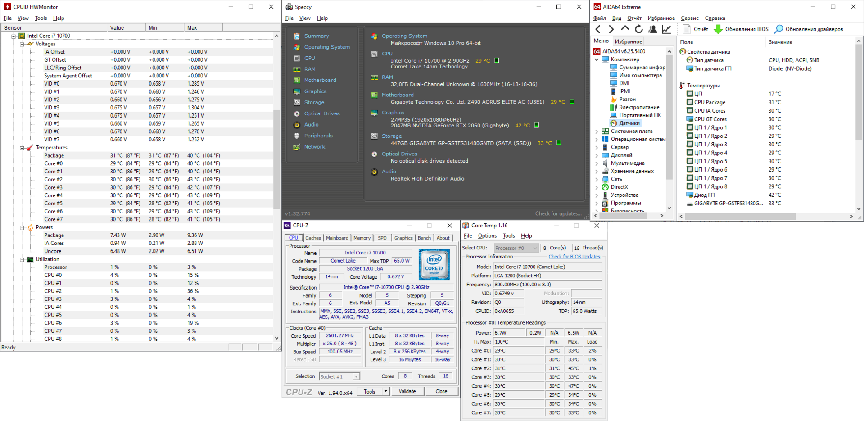Screen dimensions: 864x421
Task: Select RAM in Speccy sidebar
Action: coord(309,69)
